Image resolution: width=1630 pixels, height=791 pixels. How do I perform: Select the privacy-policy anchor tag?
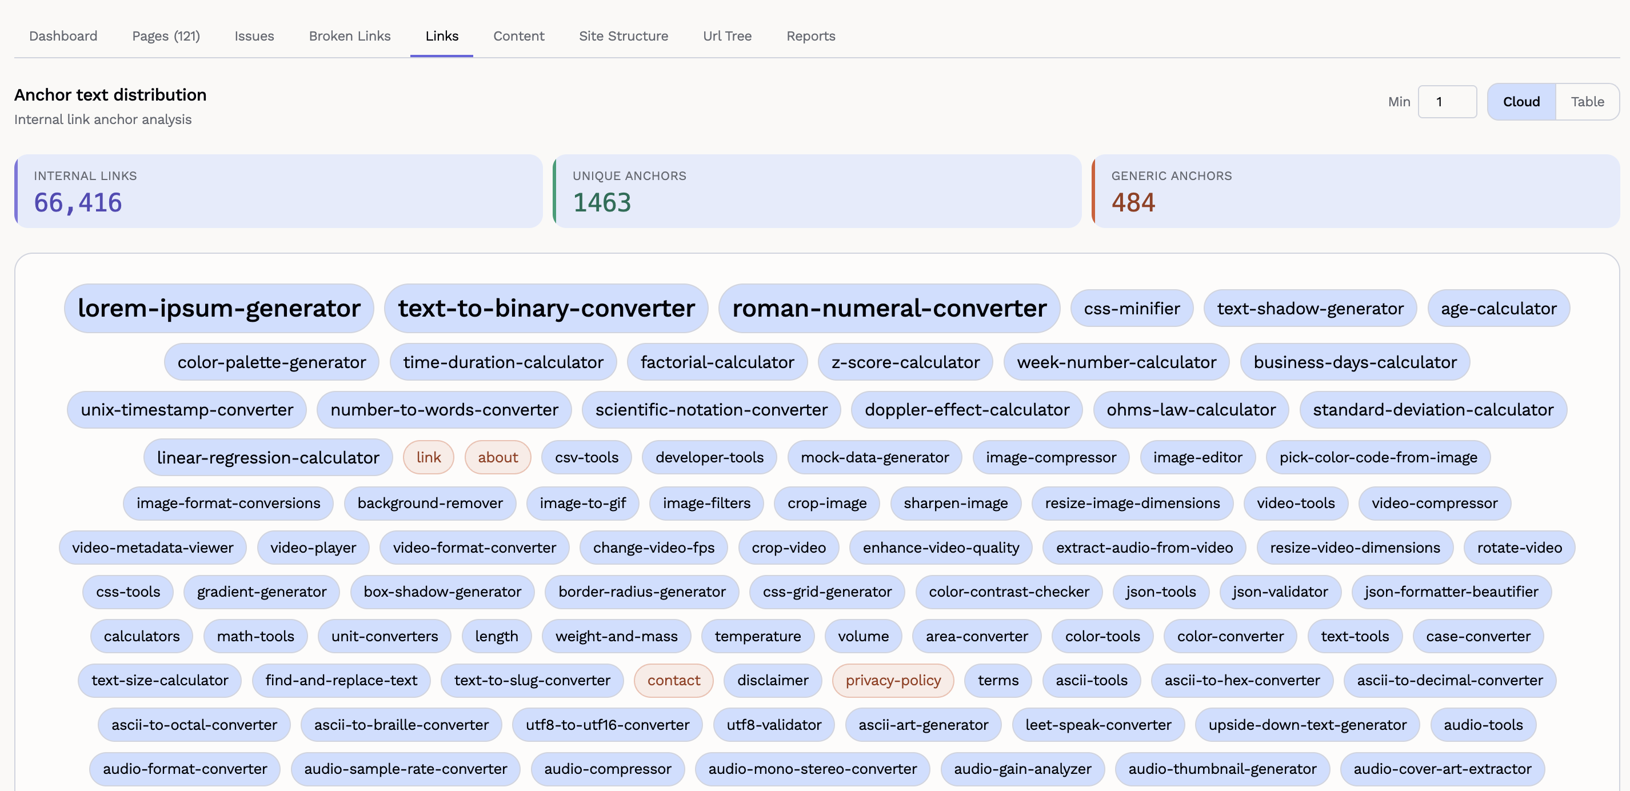[x=892, y=680]
